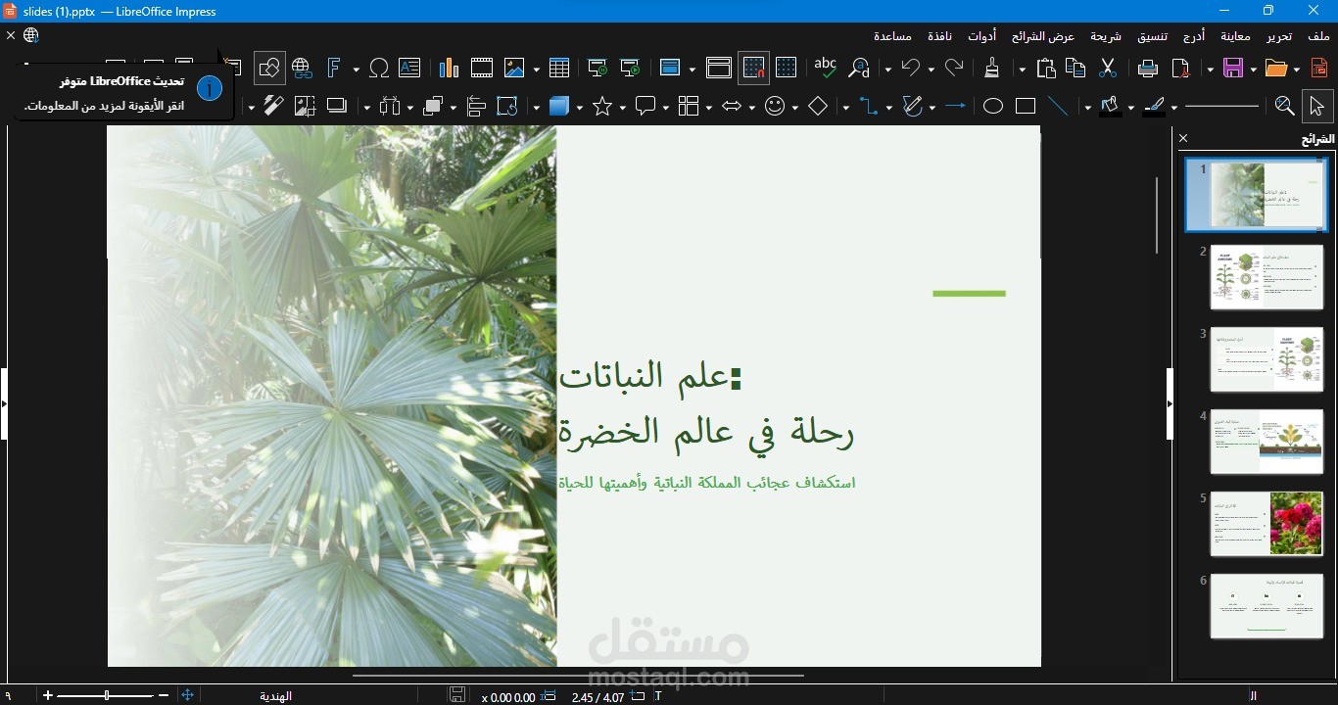
Task: Export directly as PDF
Action: pyautogui.click(x=1181, y=68)
